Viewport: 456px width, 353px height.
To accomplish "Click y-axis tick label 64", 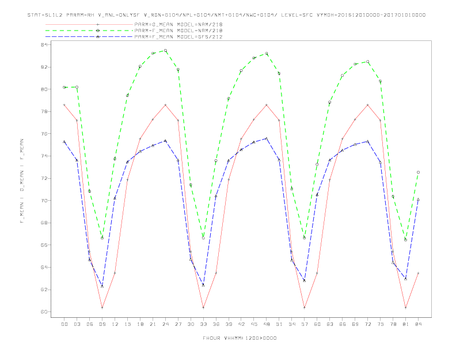I will coord(44,268).
